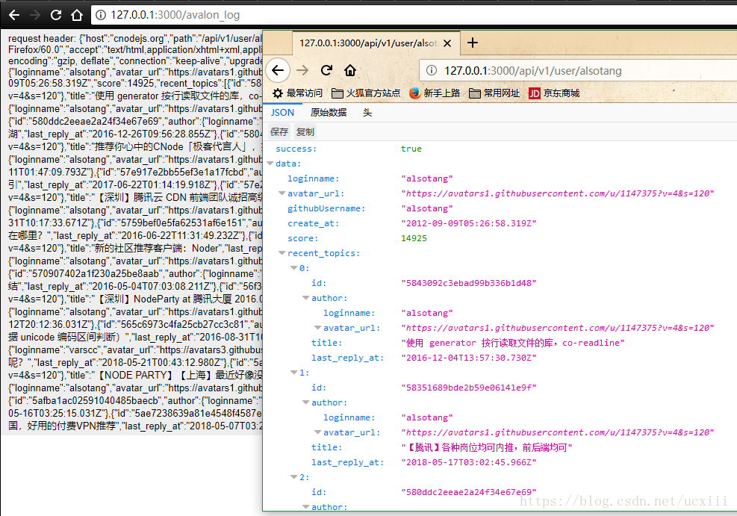This screenshot has width=737, height=516.
Task: Select id value 58351689bde2b59e06141e9f
Action: pyautogui.click(x=468, y=388)
